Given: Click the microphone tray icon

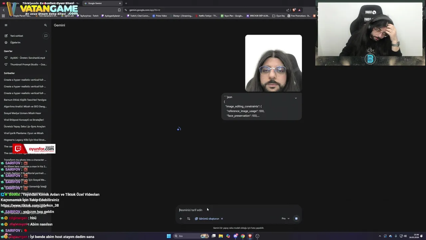Looking at the screenshot, I should pos(396,236).
